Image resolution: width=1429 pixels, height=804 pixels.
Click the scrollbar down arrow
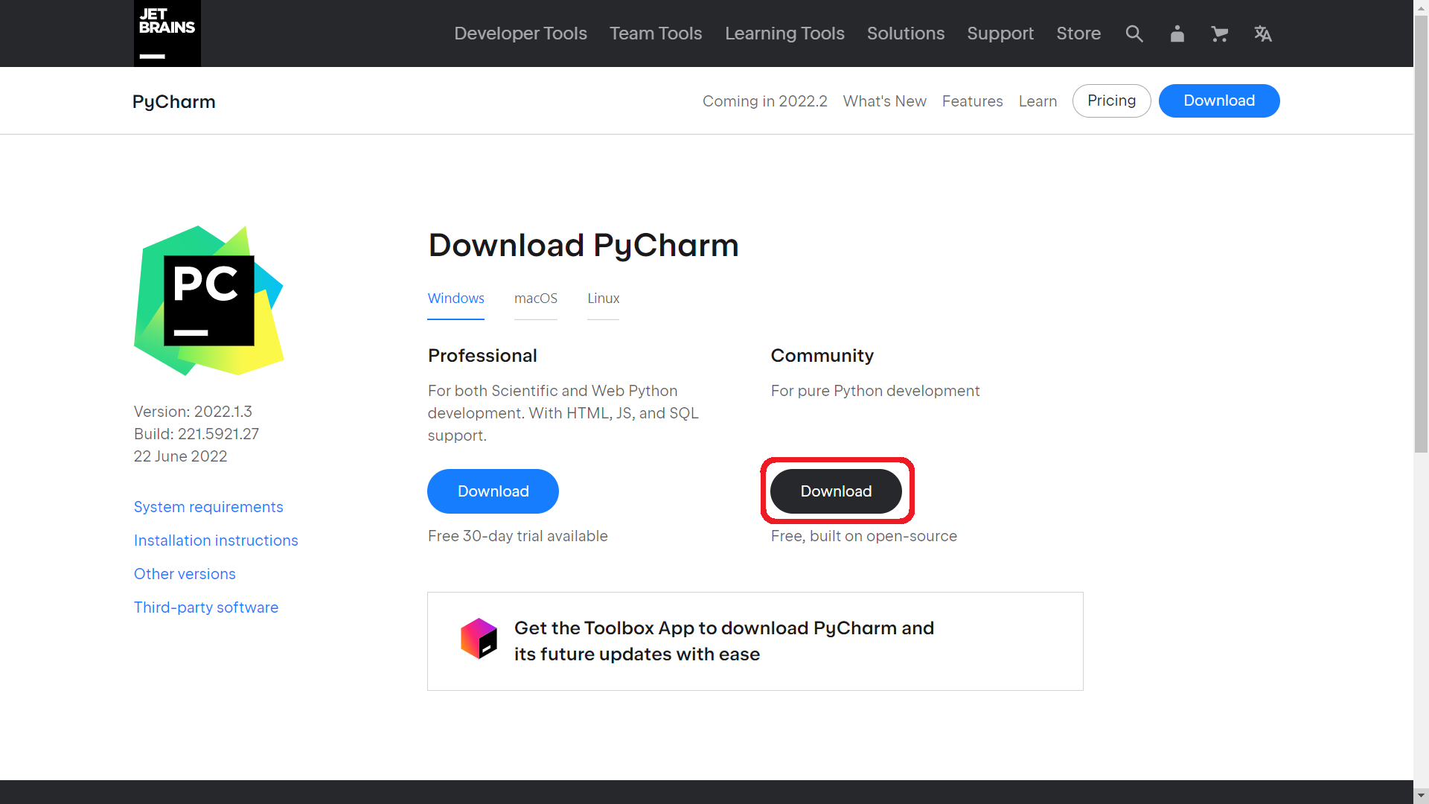pos(1421,796)
